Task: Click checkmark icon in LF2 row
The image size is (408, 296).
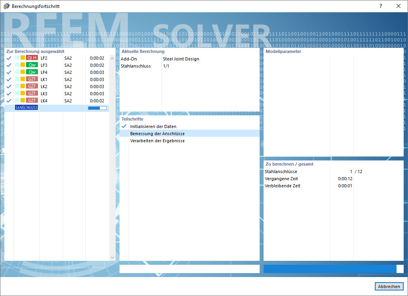Action: click(9, 58)
